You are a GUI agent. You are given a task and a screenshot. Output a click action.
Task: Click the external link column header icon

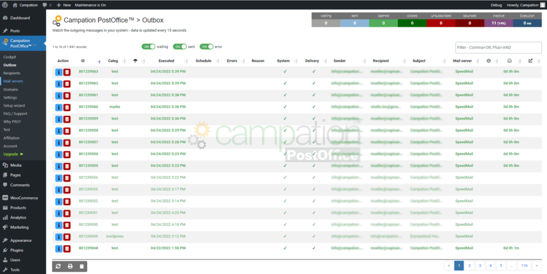(x=530, y=61)
